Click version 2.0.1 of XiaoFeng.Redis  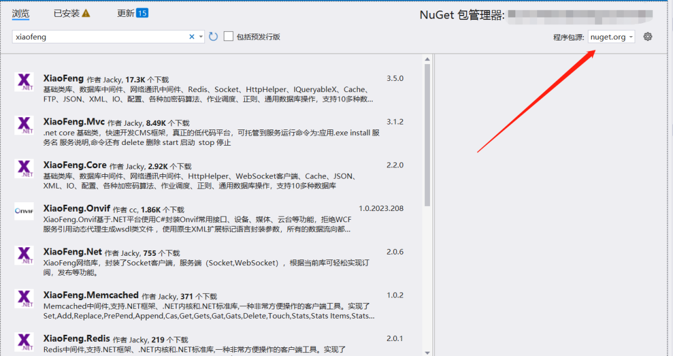pyautogui.click(x=395, y=339)
